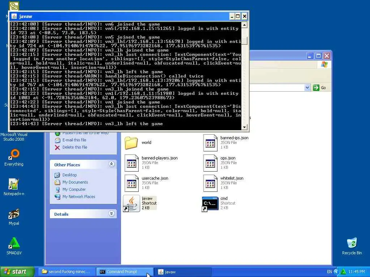
Task: Select the banned-ips.json file name
Action: 234,138
